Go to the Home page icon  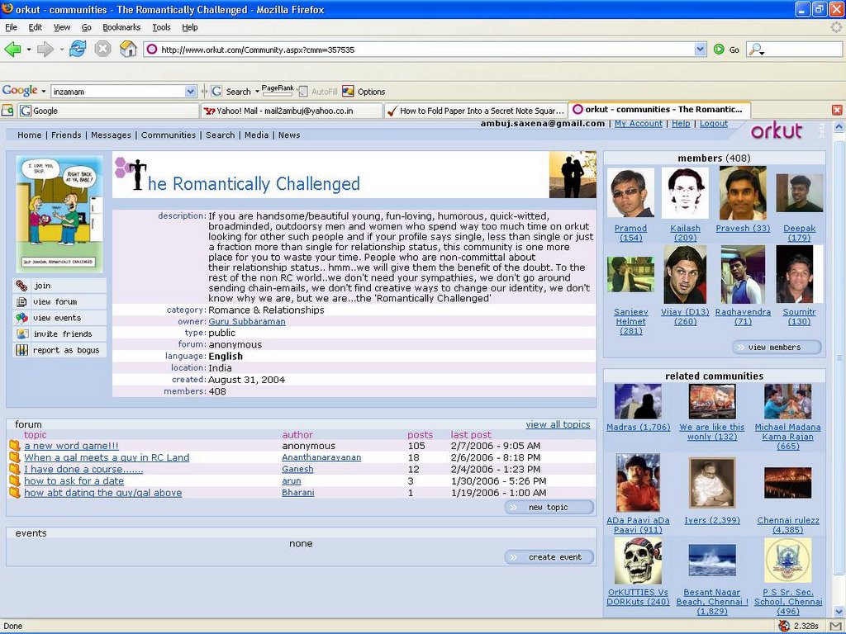coord(128,49)
